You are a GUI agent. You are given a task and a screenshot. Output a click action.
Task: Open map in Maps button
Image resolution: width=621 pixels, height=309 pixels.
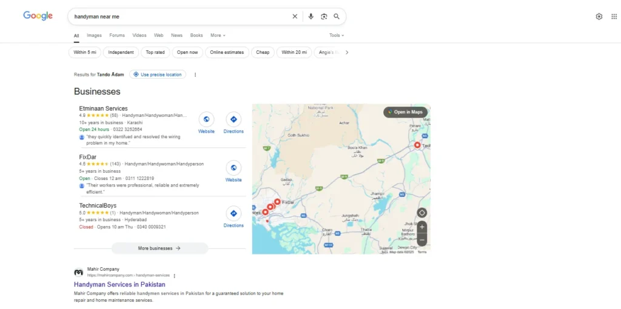coord(406,112)
